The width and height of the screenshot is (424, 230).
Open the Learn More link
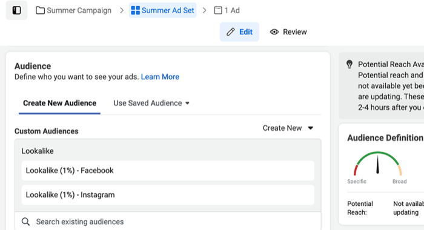click(x=160, y=77)
